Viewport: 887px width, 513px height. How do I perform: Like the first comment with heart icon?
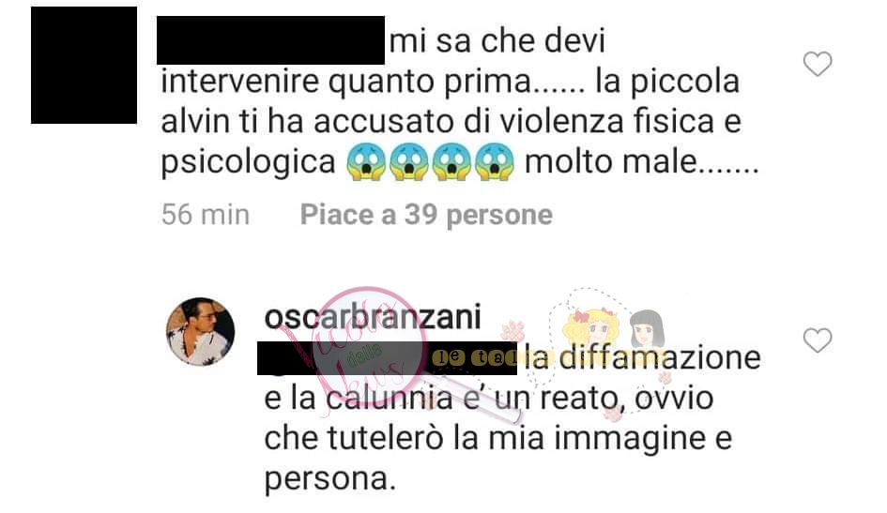[818, 64]
